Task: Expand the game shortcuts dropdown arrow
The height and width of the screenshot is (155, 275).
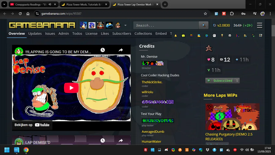Action: pyautogui.click(x=125, y=25)
